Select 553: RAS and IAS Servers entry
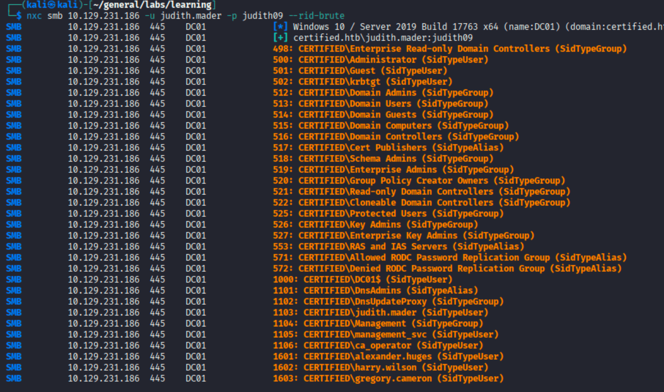This screenshot has width=664, height=392. click(399, 247)
